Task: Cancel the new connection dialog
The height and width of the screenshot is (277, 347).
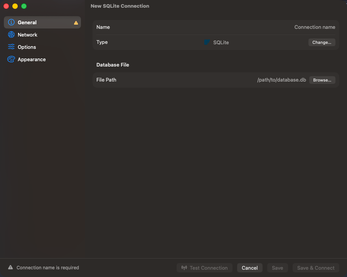Action: pos(249,268)
